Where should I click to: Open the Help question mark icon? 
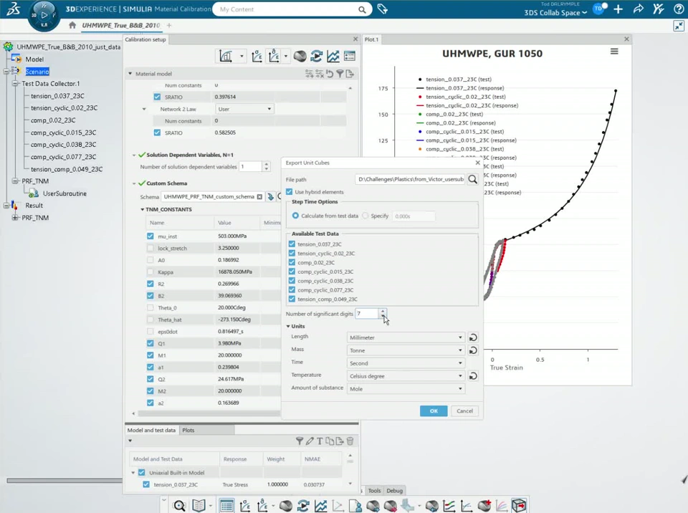click(x=679, y=9)
